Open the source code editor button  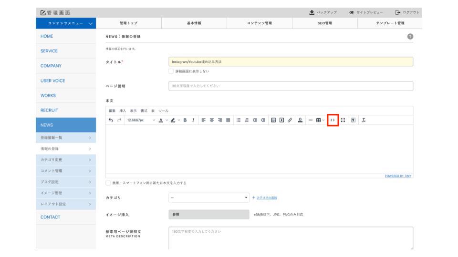coord(333,120)
